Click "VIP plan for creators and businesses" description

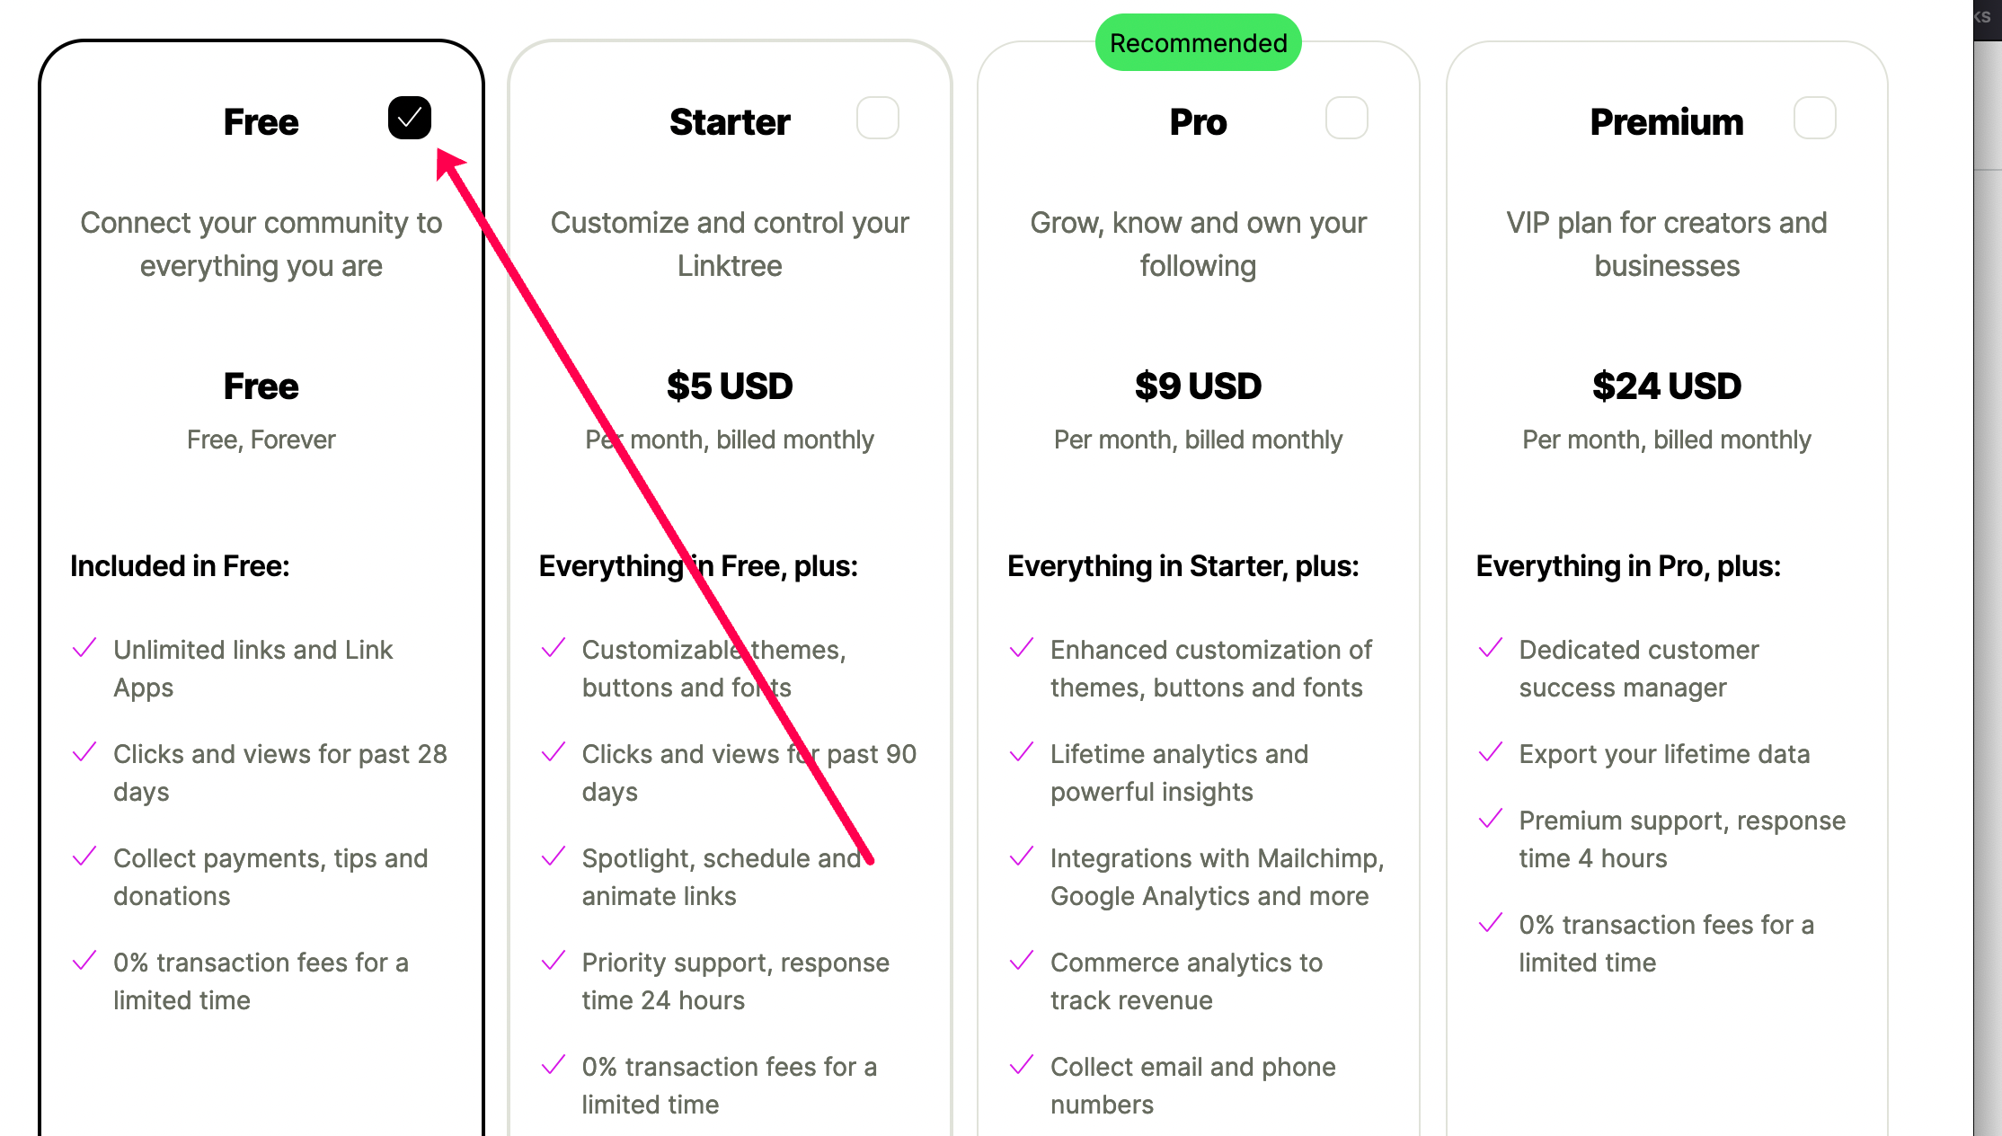pos(1667,244)
